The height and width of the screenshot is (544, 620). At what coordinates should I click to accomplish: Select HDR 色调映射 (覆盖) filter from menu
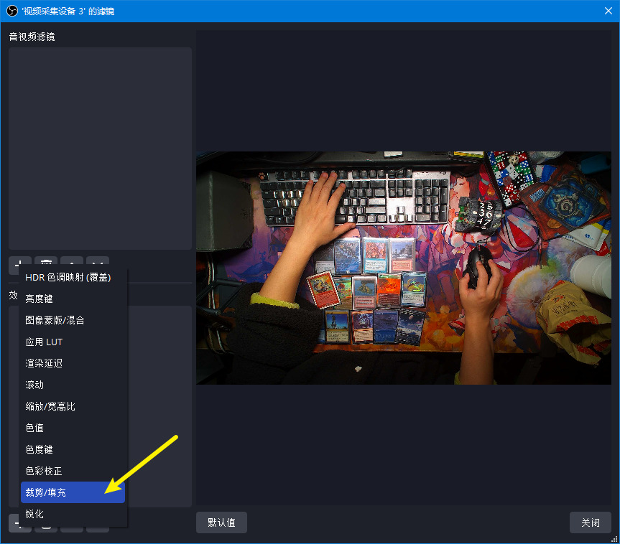(x=73, y=277)
